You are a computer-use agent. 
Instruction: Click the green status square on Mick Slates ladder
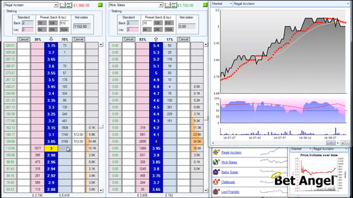pos(205,5)
